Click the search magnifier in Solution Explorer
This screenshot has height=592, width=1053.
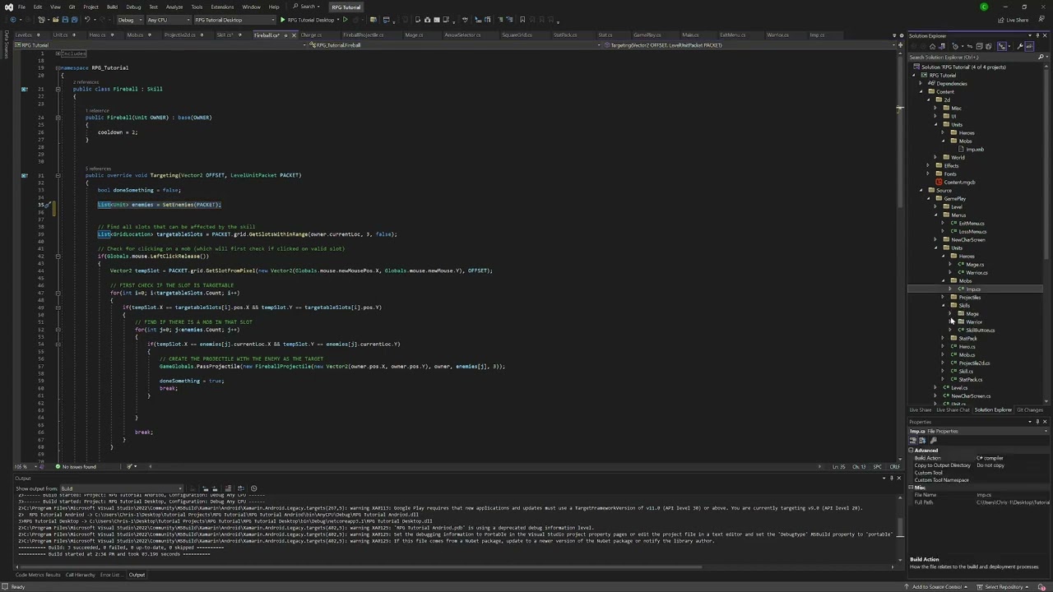tap(1041, 57)
